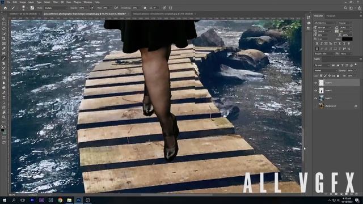The width and height of the screenshot is (363, 204).
Task: Select the Move tool
Action: click(4, 19)
